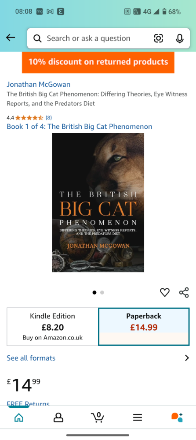The image size is (196, 440).
Task: View star rating reviews (8)
Action: coord(29,118)
